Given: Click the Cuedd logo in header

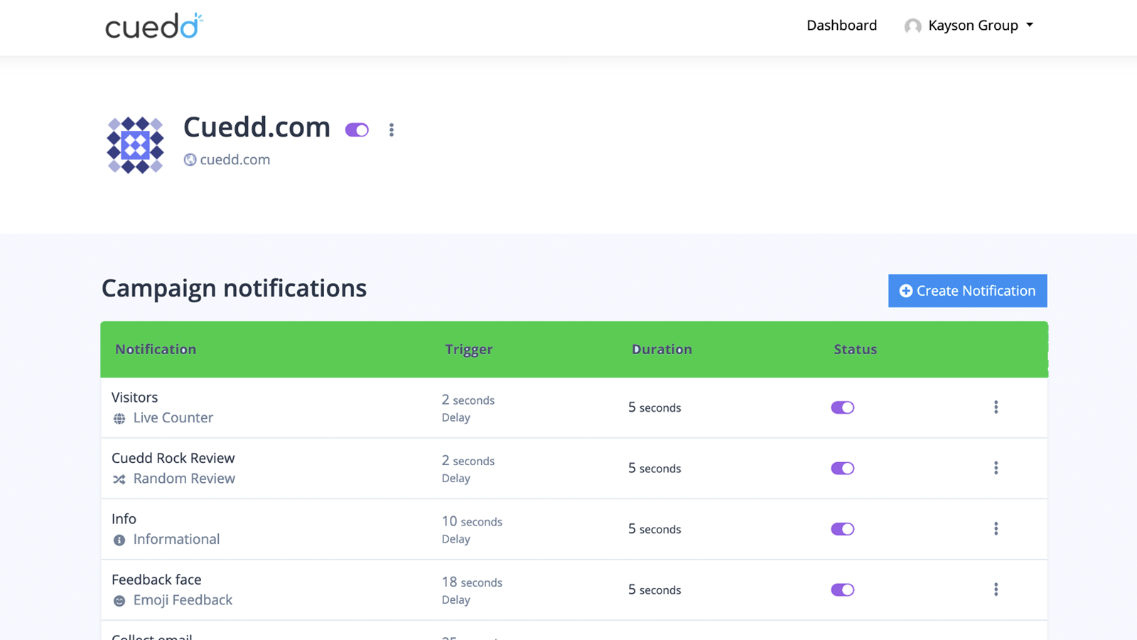Looking at the screenshot, I should [154, 26].
